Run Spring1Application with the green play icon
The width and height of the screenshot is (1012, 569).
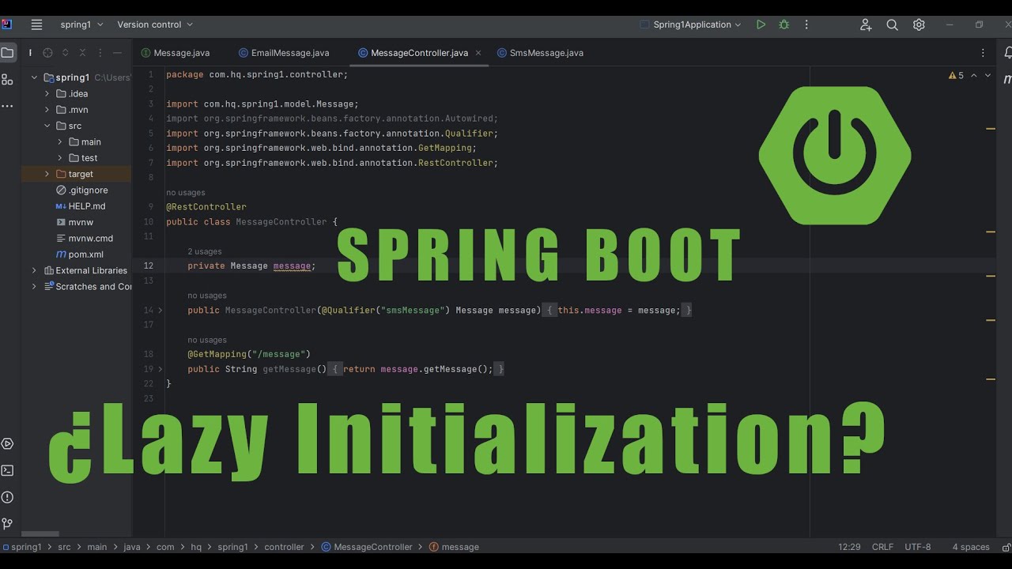[x=761, y=24]
